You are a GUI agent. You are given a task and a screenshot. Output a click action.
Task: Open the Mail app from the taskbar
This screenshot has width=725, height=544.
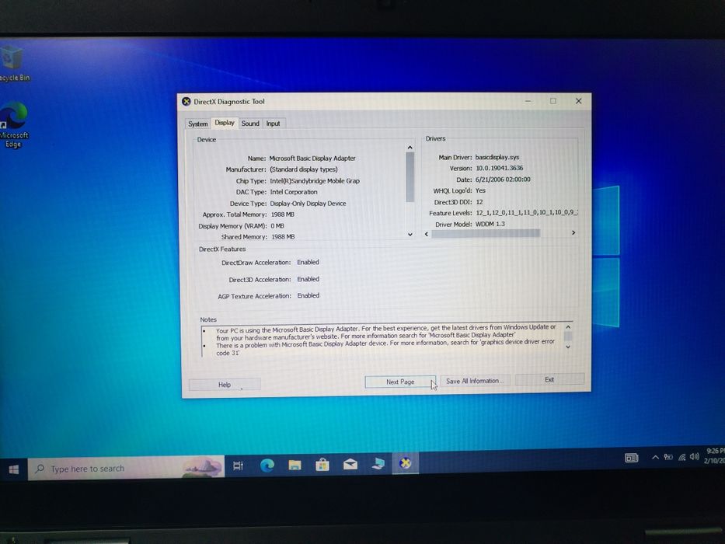[350, 464]
